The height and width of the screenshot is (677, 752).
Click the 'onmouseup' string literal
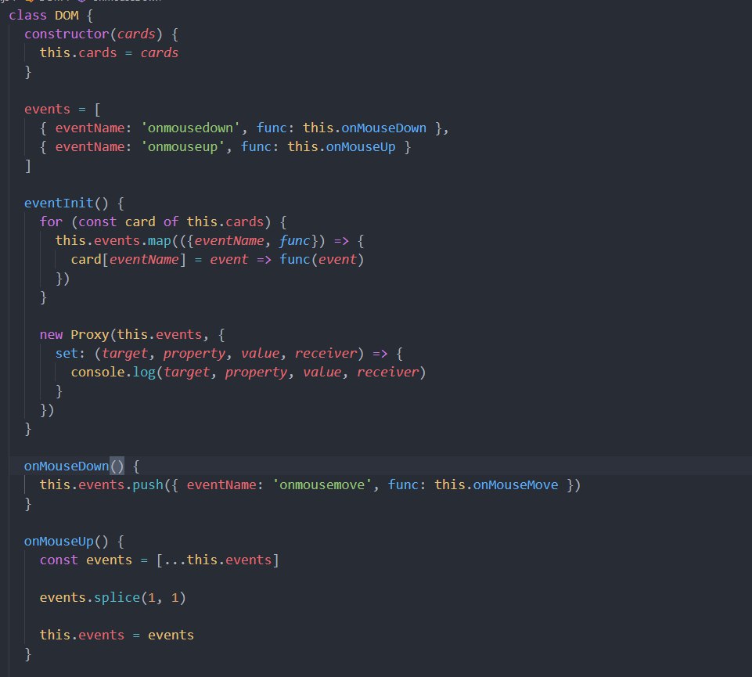(x=182, y=147)
